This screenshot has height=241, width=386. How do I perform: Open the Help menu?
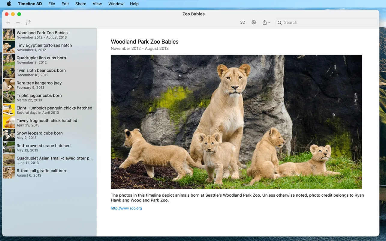134,4
